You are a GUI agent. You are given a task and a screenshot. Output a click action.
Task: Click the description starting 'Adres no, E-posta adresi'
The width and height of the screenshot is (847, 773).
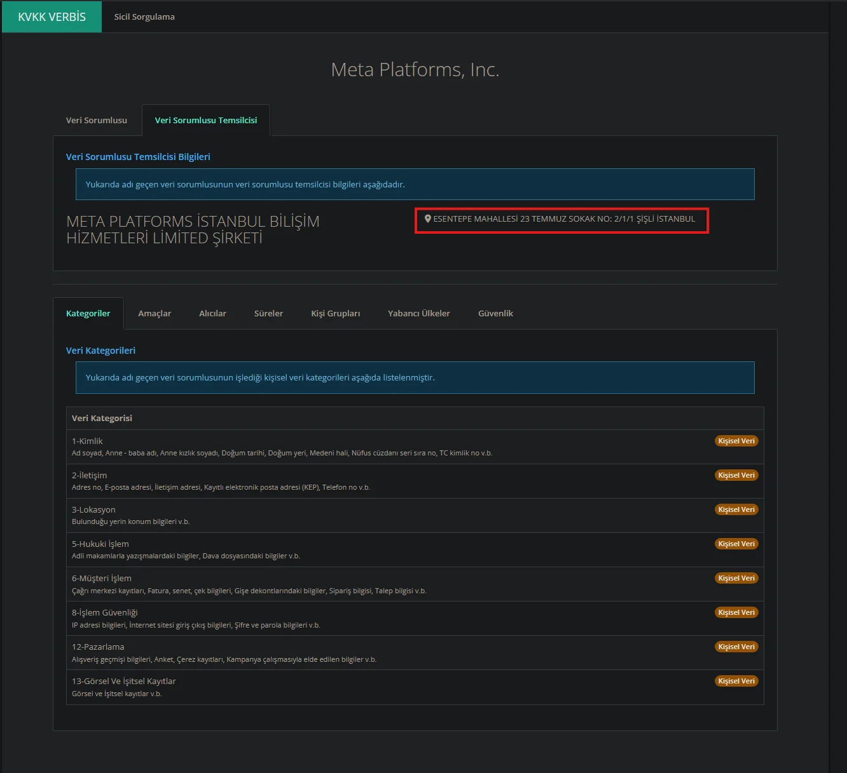221,487
